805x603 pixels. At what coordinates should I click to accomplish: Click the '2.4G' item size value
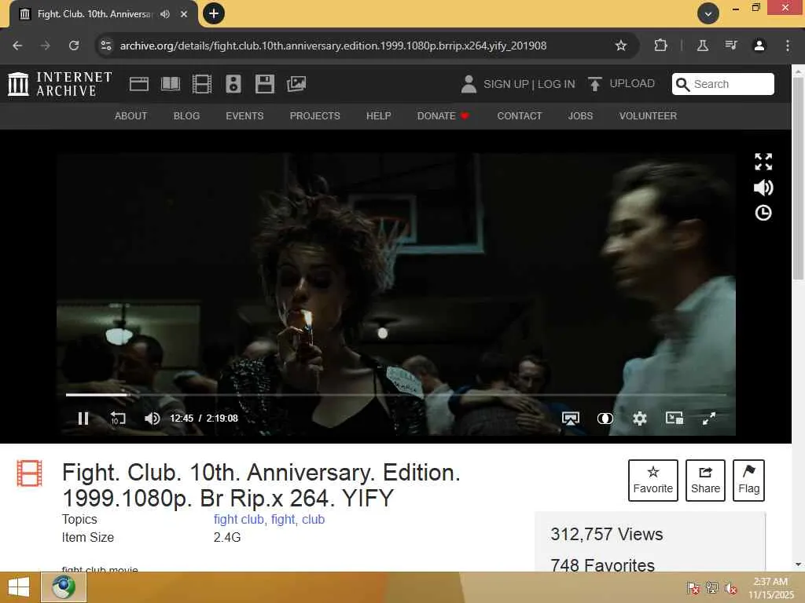227,537
